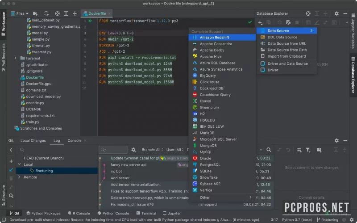This screenshot has height=223, width=357.
Task: Open Database Explorer settings gear
Action: point(336,13)
